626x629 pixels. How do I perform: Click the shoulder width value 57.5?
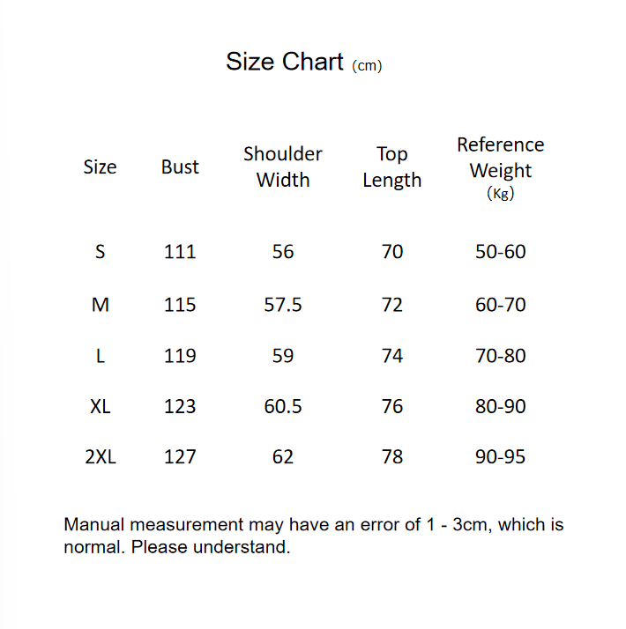tap(283, 305)
